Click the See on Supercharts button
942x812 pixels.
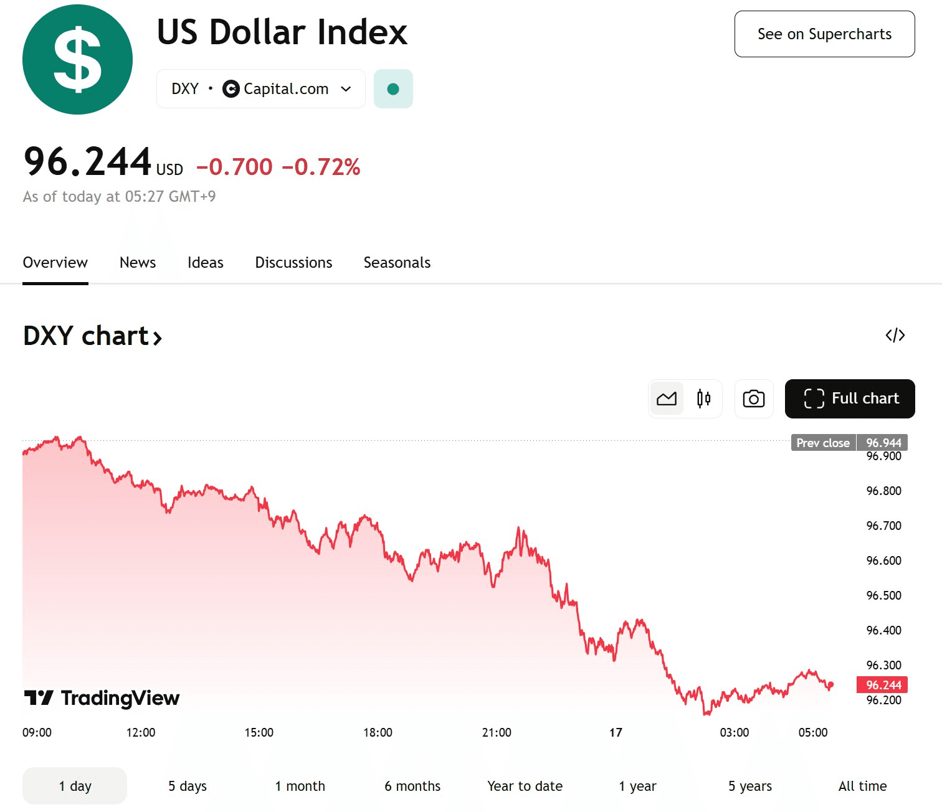824,34
